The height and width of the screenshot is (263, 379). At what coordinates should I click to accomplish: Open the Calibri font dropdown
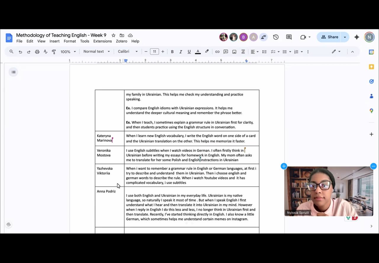tap(128, 51)
